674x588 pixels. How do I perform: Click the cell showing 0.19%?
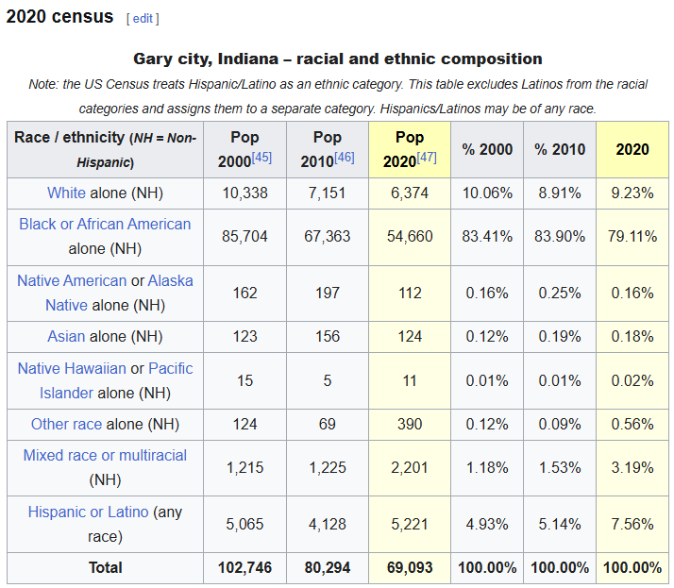tap(560, 337)
